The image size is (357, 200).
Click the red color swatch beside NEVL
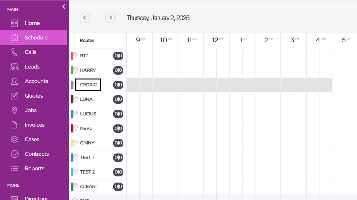coord(72,128)
